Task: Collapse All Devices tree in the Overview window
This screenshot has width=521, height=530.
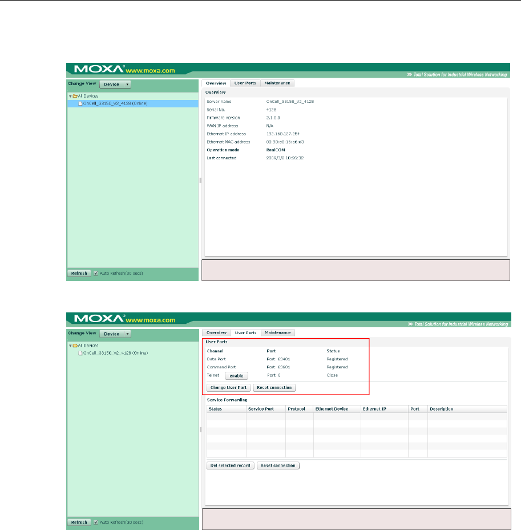Action: pos(70,97)
